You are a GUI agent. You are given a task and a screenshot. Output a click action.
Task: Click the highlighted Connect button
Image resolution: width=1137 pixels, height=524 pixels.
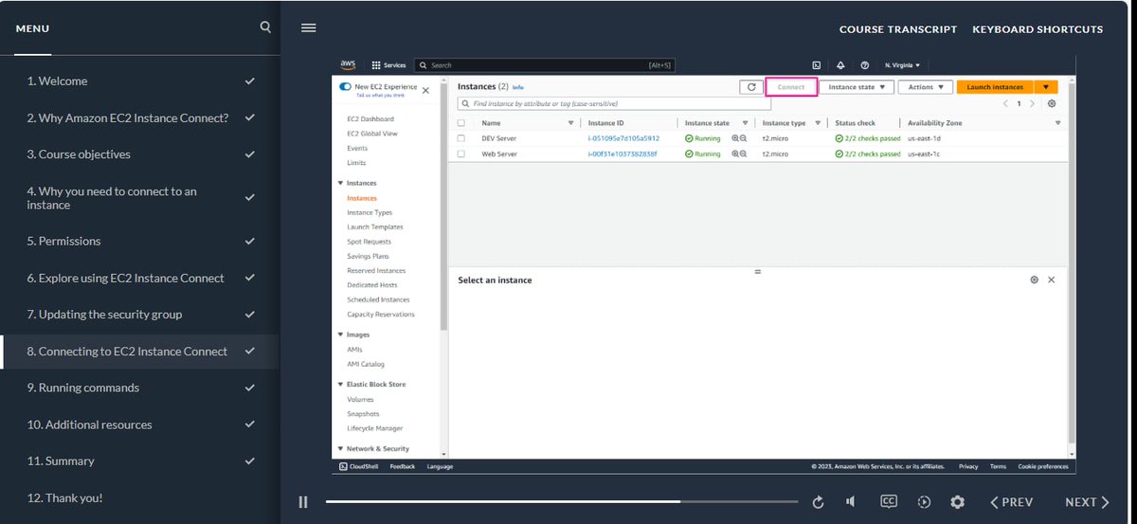click(791, 87)
